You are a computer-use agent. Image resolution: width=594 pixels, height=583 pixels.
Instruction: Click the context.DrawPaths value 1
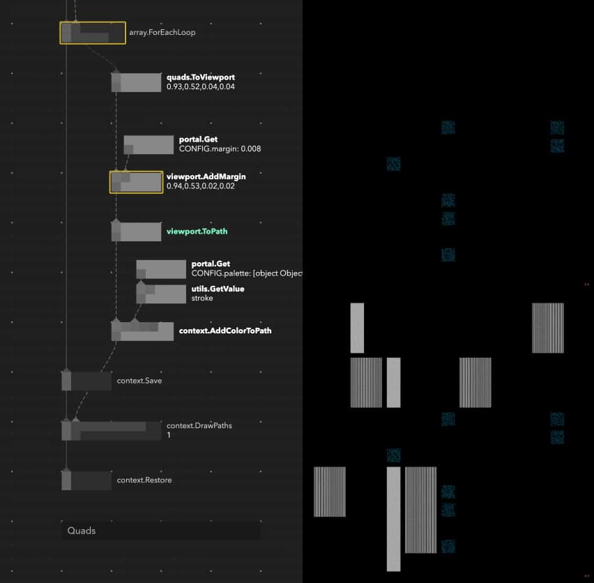click(x=169, y=435)
